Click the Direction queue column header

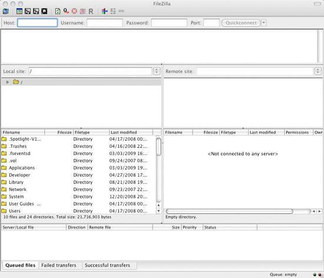pyautogui.click(x=77, y=227)
